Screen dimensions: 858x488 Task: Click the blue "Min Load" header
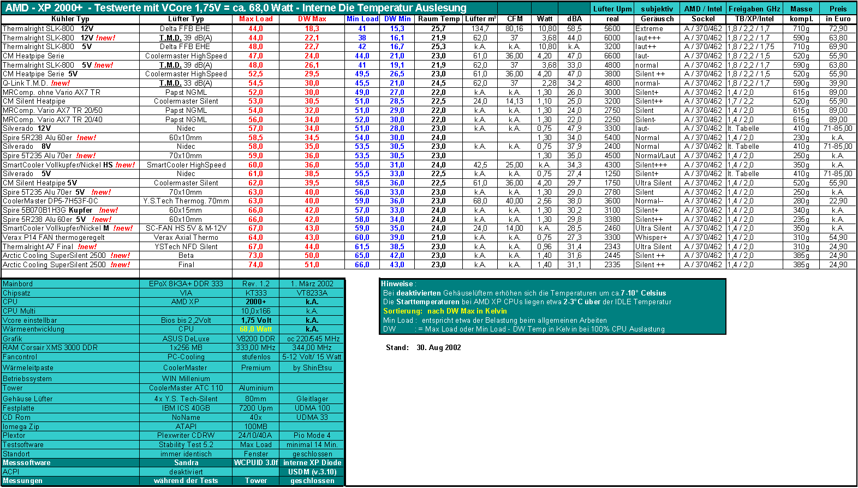[x=362, y=19]
